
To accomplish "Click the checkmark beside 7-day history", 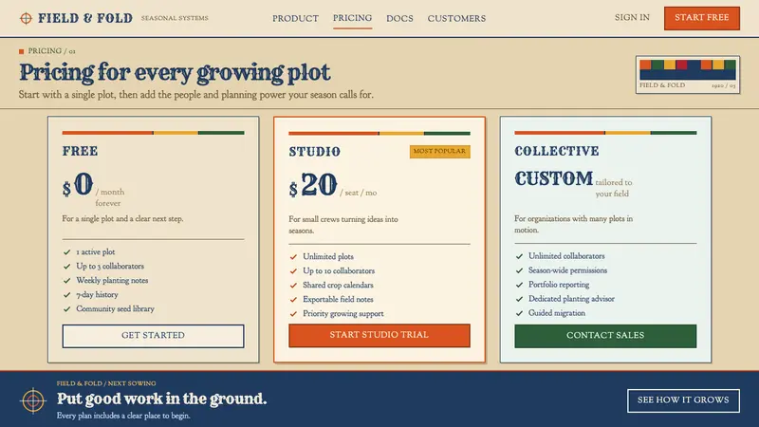I will [x=66, y=294].
